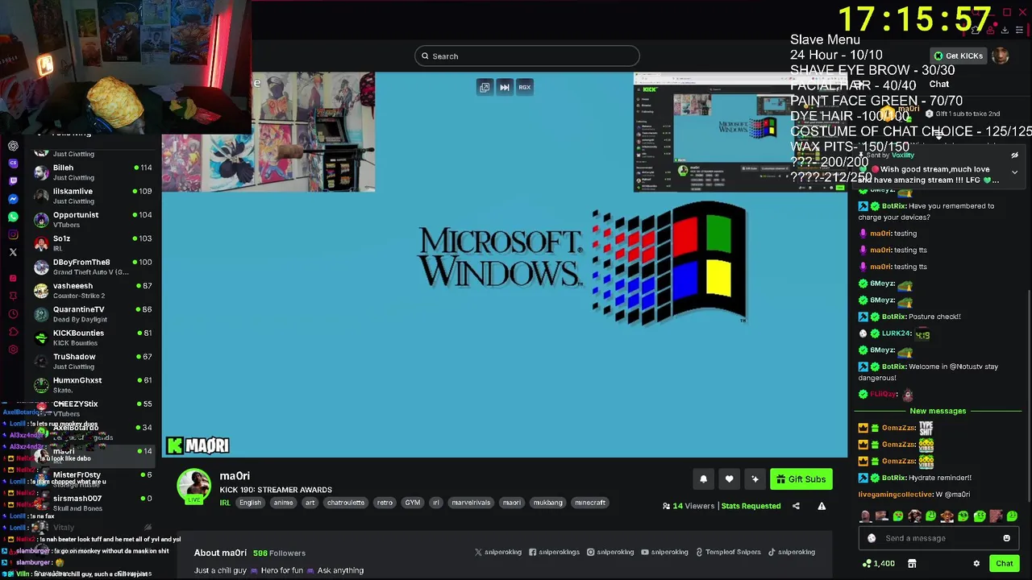This screenshot has height=580, width=1032.
Task: Open TikTok sniperoking social link
Action: pos(791,552)
